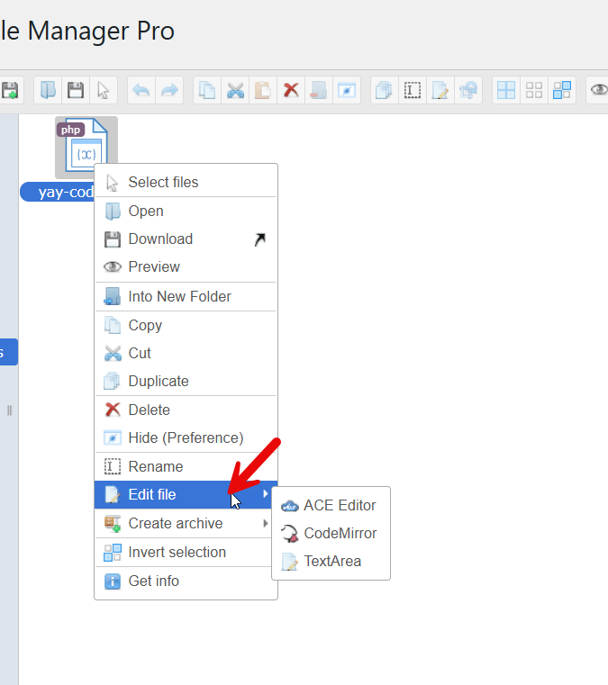Click the Preview eye toolbar icon
This screenshot has width=608, height=685.
pyautogui.click(x=598, y=90)
